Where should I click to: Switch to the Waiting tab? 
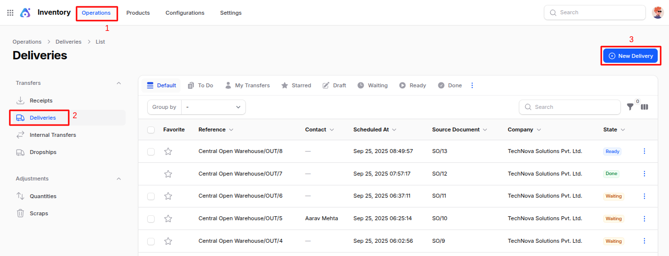pyautogui.click(x=373, y=85)
